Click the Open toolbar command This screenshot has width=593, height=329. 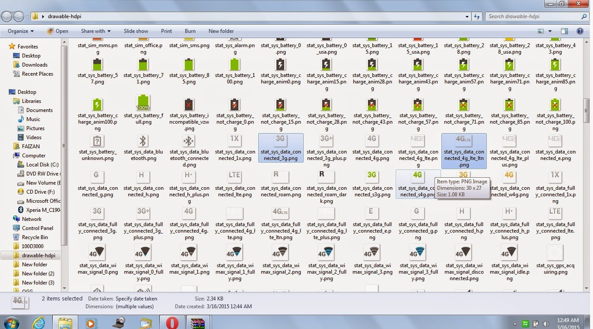[57, 31]
